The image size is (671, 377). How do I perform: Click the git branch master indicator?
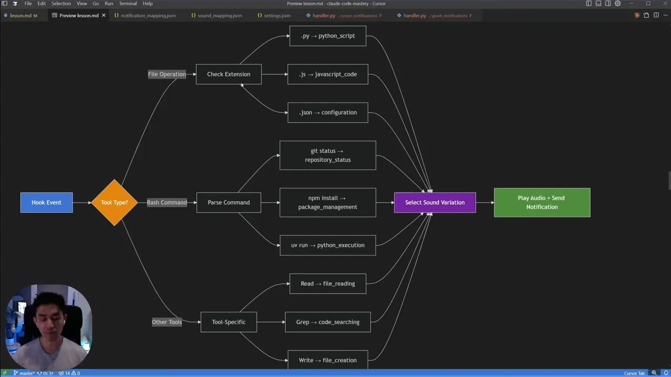click(x=26, y=373)
